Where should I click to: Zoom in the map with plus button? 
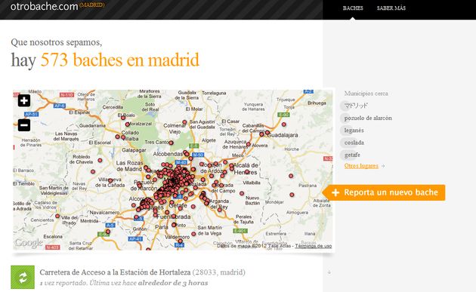(x=24, y=100)
